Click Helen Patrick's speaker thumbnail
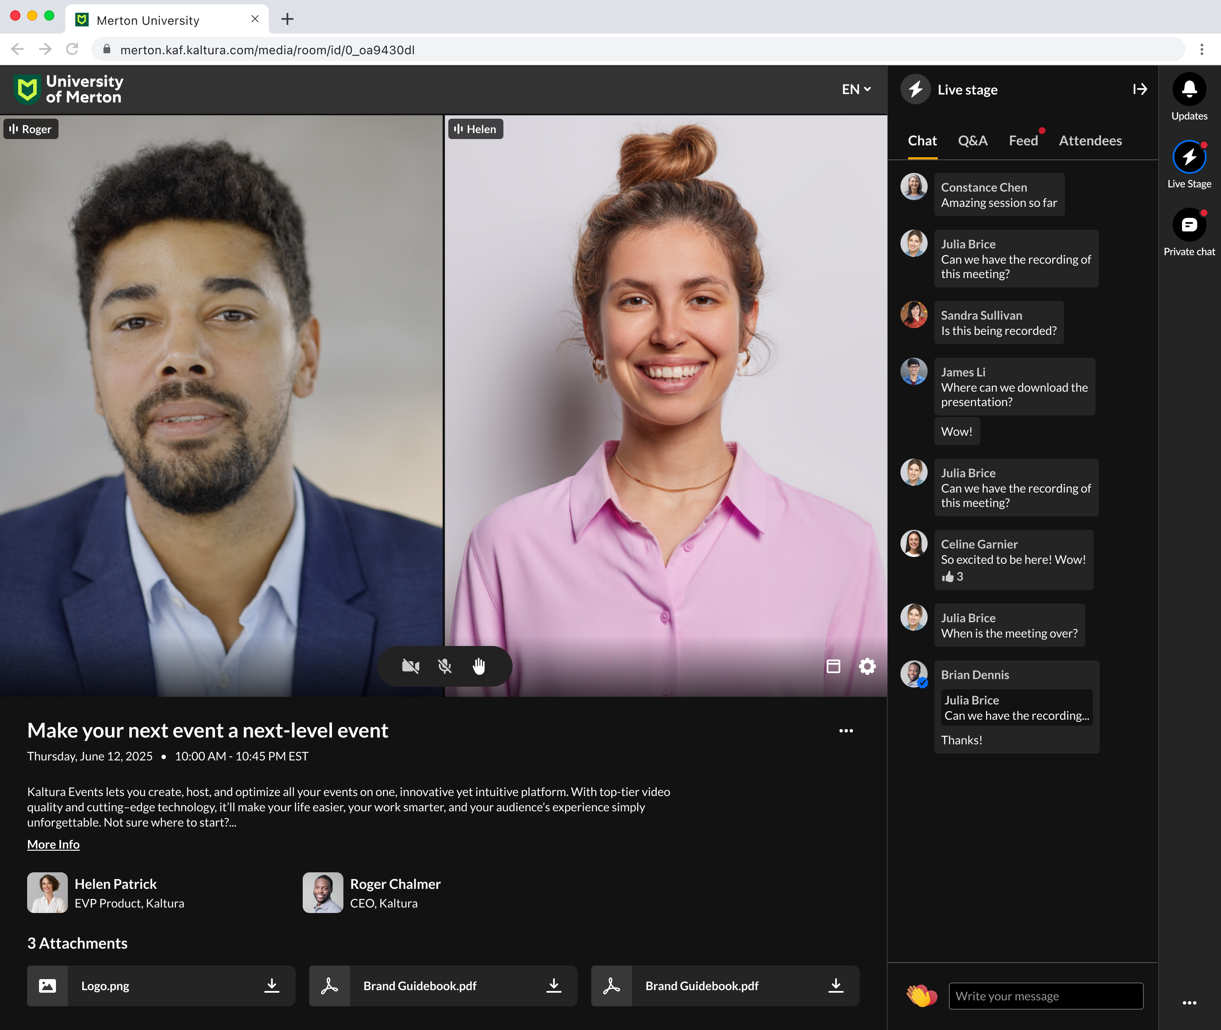This screenshot has width=1221, height=1030. (x=47, y=893)
